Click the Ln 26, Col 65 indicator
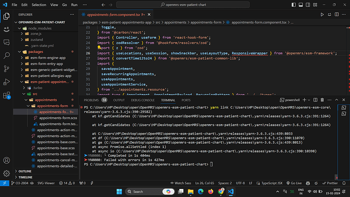 point(205,183)
